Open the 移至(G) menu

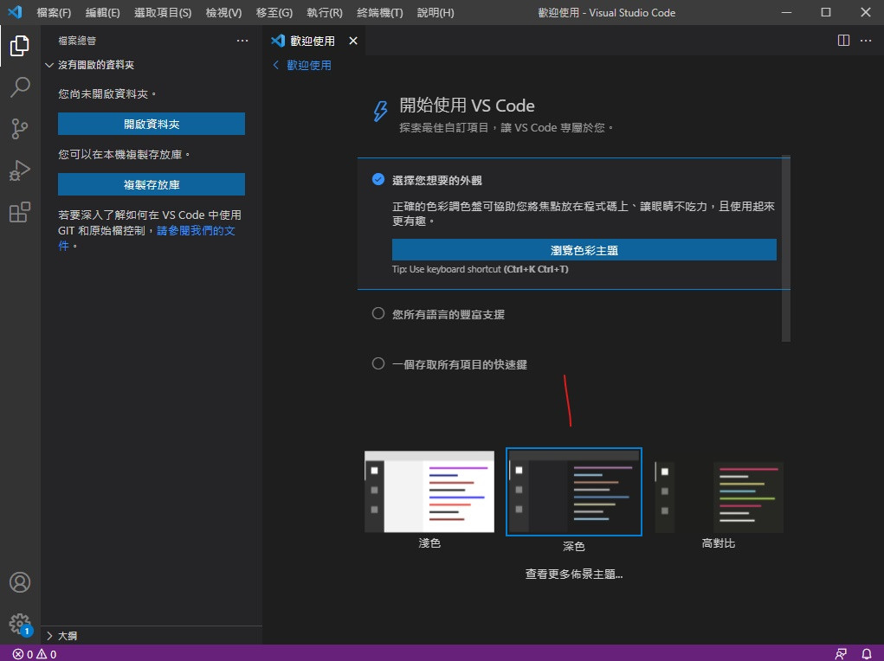point(274,12)
